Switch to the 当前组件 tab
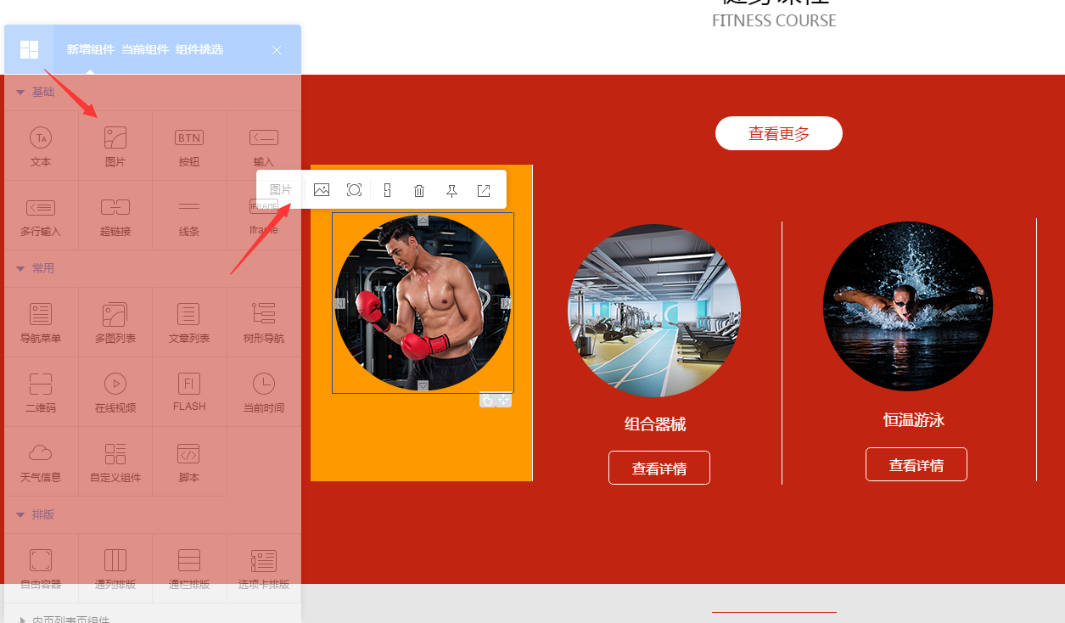The width and height of the screenshot is (1065, 623). (145, 50)
